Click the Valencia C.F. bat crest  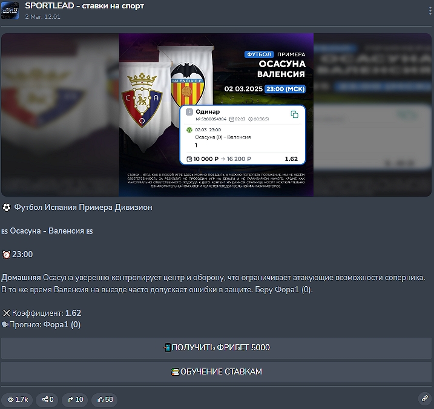click(x=186, y=92)
